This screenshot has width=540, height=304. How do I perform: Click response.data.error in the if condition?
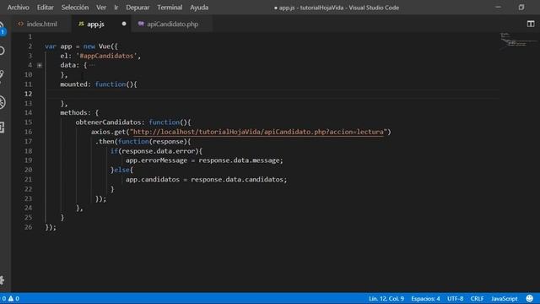(x=159, y=151)
